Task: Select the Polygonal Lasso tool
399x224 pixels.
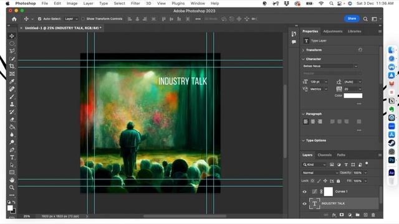Action: pos(12,51)
